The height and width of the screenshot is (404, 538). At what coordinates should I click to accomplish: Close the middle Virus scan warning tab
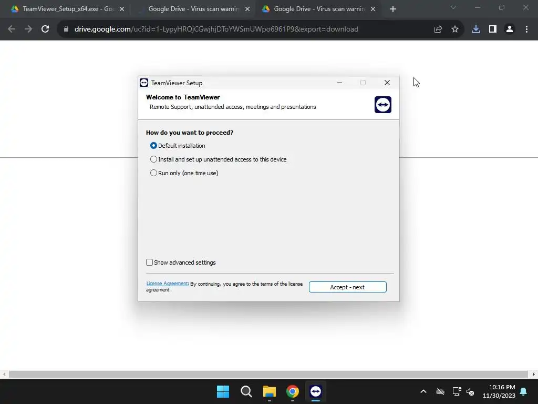(247, 9)
